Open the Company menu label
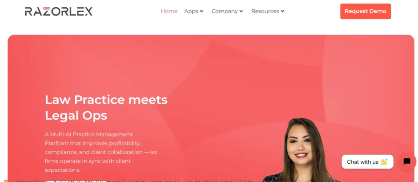418x182 pixels. [x=225, y=11]
